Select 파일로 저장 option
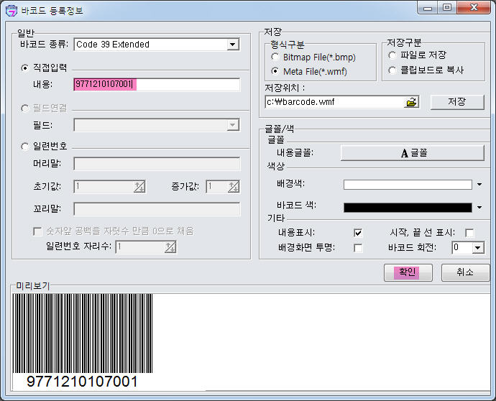496x401 pixels. 392,55
